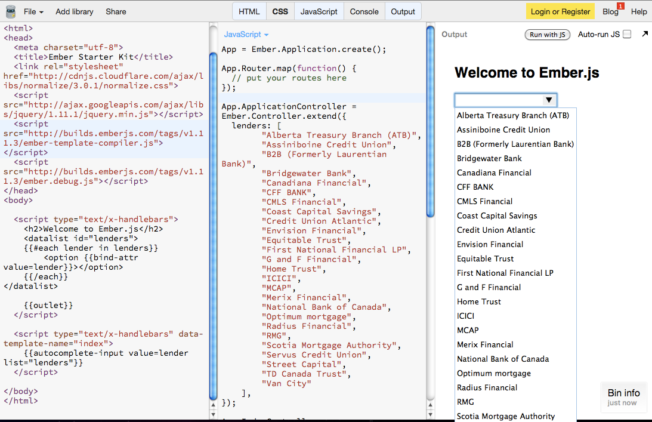The height and width of the screenshot is (422, 652).
Task: Select Bridgewater Bank from the suggestion list
Action: (x=489, y=158)
